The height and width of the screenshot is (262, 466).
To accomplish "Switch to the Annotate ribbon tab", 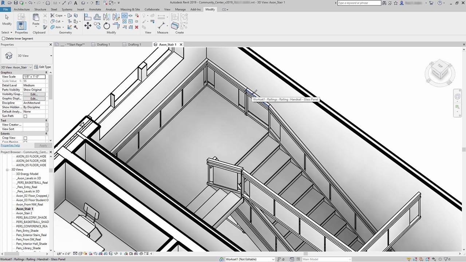I will click(x=95, y=9).
